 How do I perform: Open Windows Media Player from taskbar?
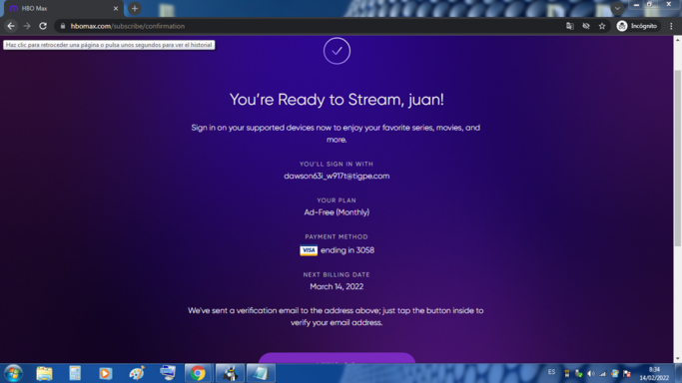point(105,373)
